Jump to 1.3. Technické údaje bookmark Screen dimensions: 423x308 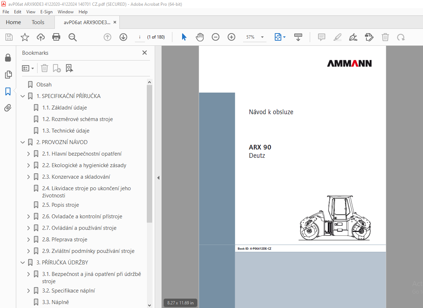pos(66,131)
